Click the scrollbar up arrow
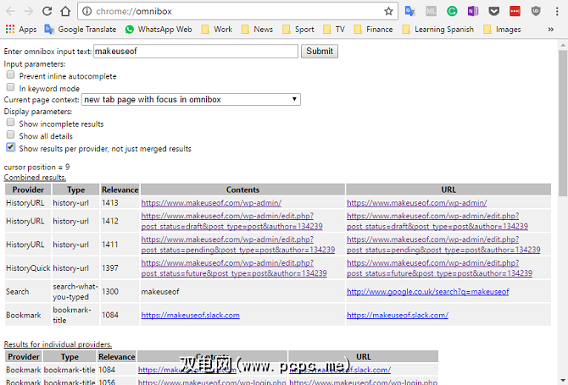568x385 pixels. pyautogui.click(x=563, y=46)
